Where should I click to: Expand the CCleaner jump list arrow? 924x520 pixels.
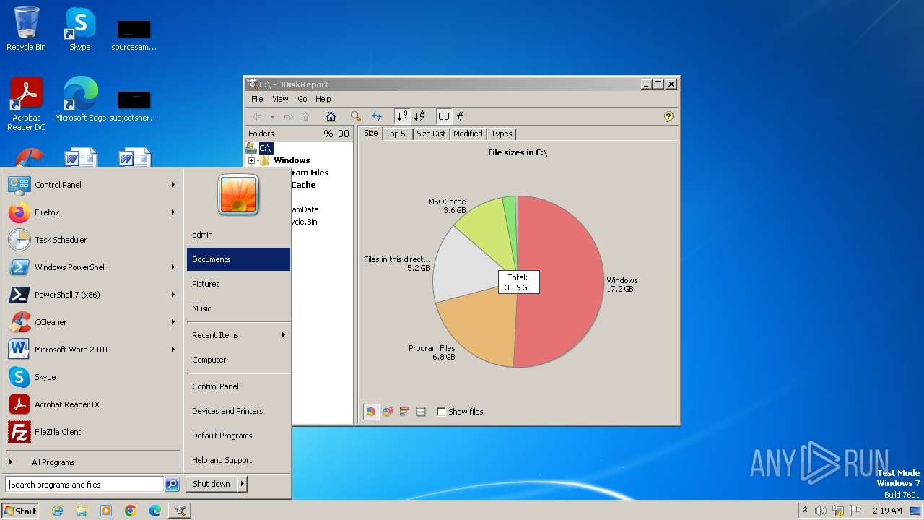(x=173, y=322)
